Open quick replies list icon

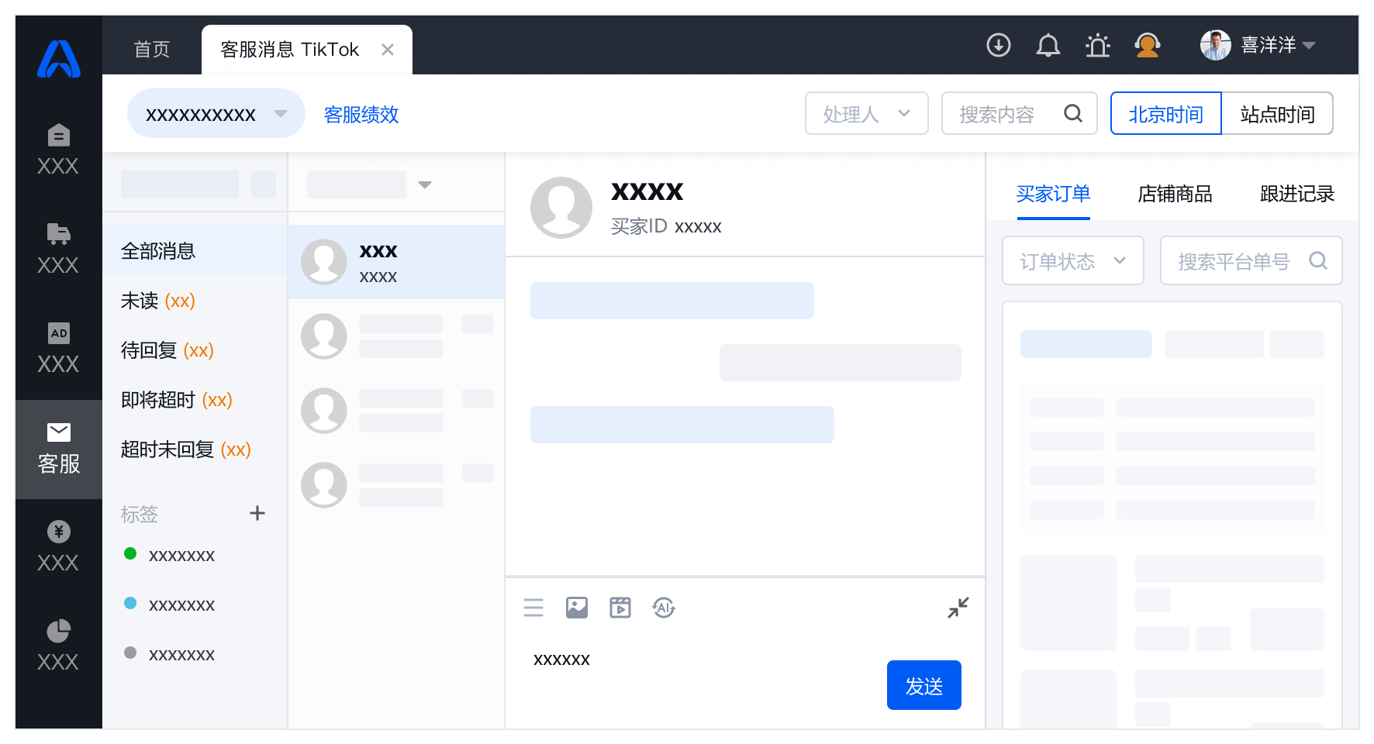tap(533, 608)
